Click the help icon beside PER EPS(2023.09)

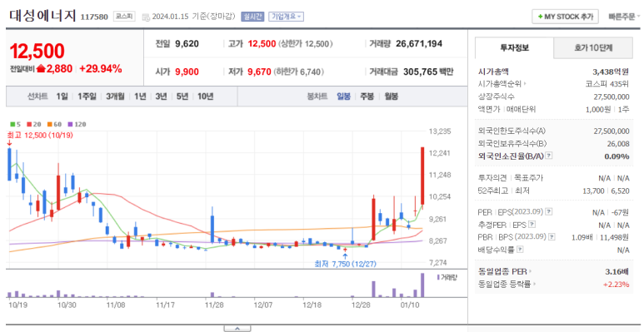(x=549, y=211)
